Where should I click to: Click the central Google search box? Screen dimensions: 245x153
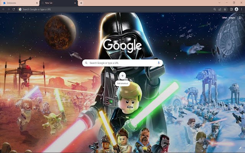122,63
